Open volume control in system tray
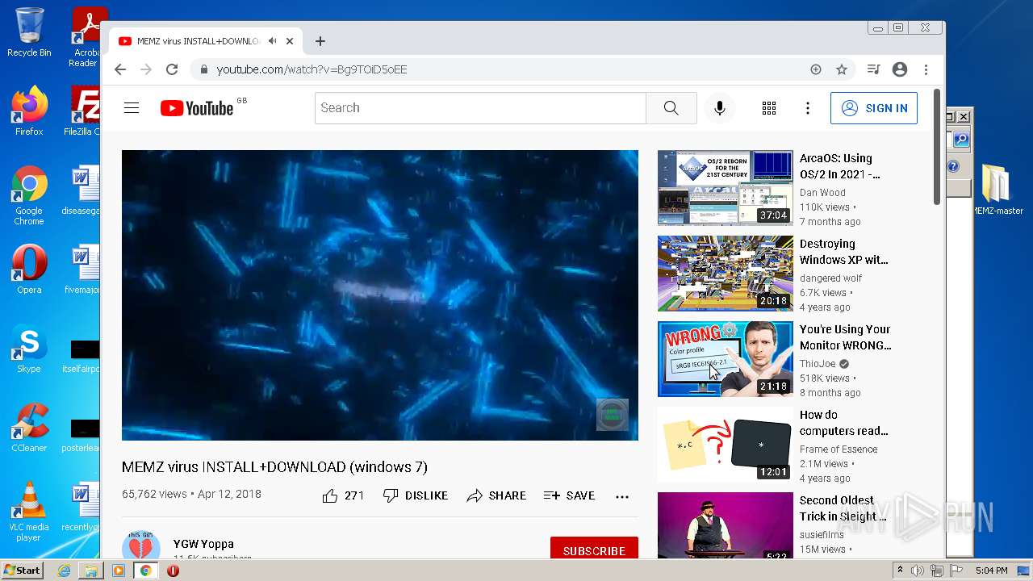The image size is (1033, 581). (x=918, y=571)
